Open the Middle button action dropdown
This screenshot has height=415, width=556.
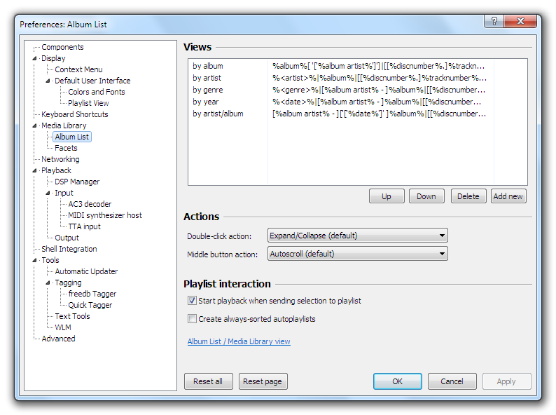click(357, 254)
